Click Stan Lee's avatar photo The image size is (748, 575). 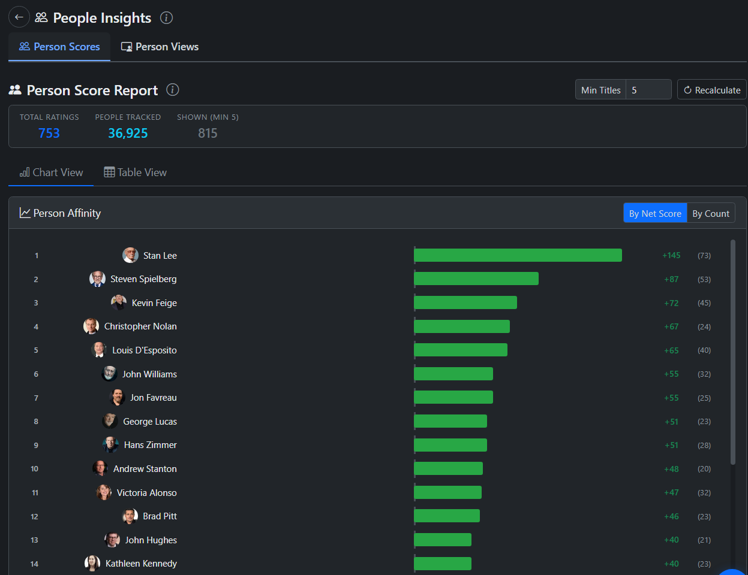coord(130,255)
